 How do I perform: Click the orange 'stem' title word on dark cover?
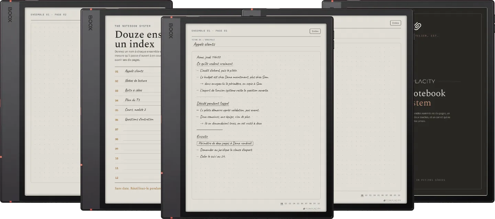pyautogui.click(x=423, y=103)
